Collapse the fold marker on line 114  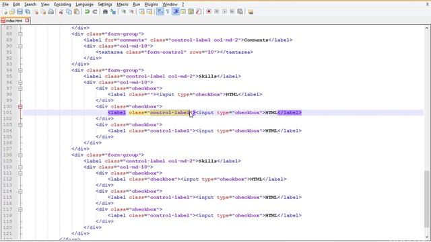[20, 191]
